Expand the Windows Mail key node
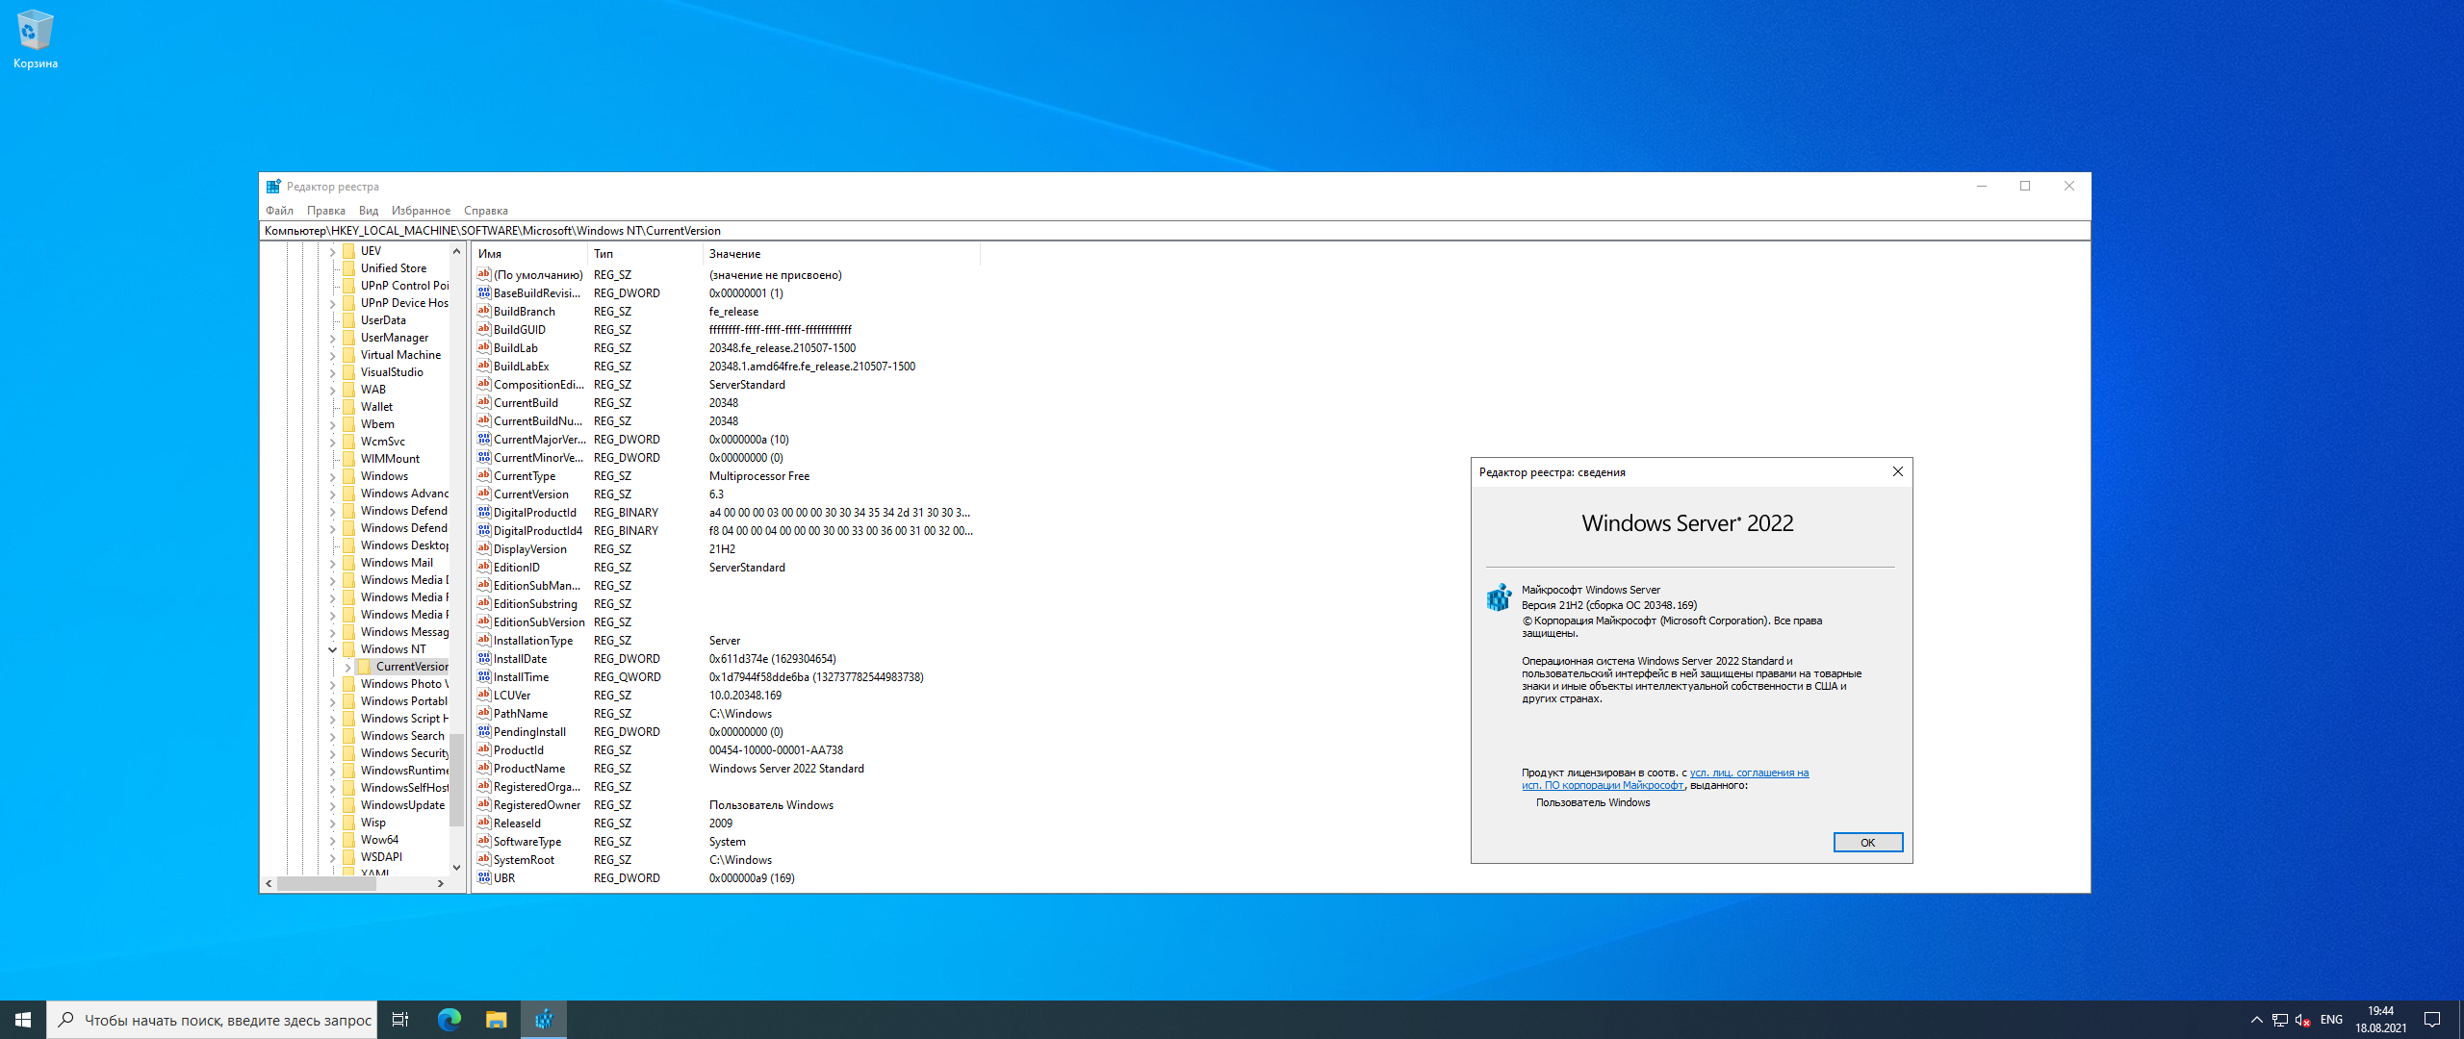Screen dimensions: 2464x1039 pos(333,563)
